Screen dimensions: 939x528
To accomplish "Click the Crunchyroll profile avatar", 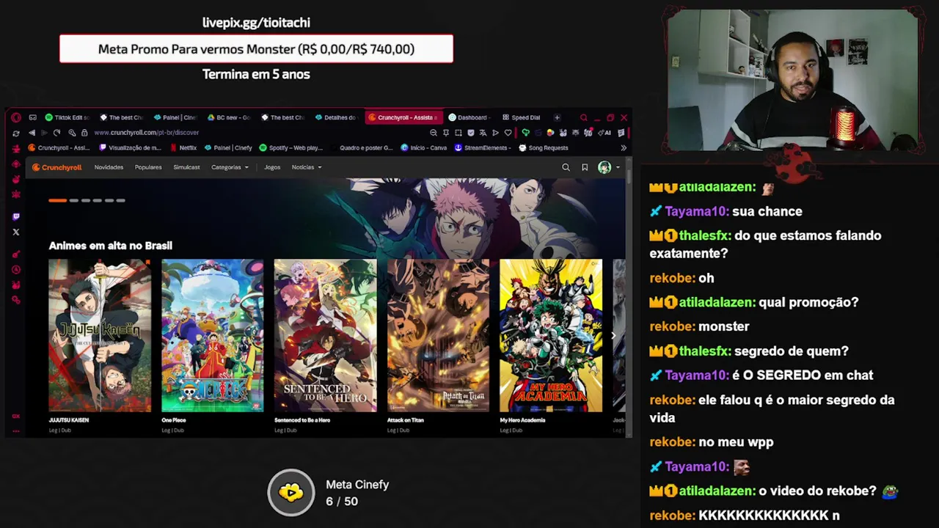I will (604, 167).
